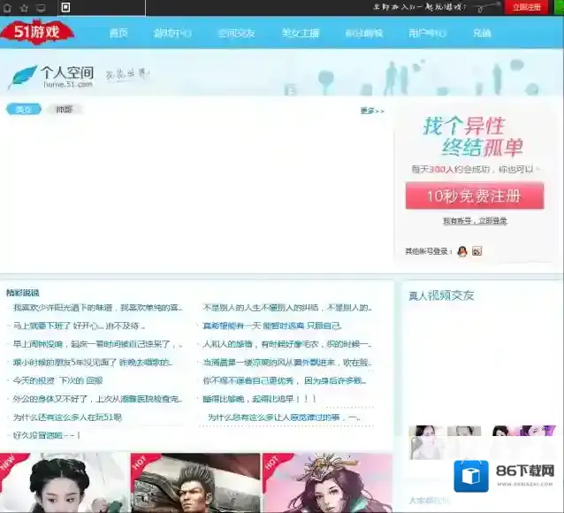Select the 帅哥 tab
Screen dimensions: 564x513
point(64,109)
